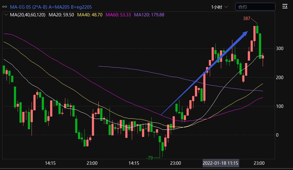The height and width of the screenshot is (170, 293).
Task: Select the MA-EG 05 (2*A-B) contract title
Action: [51, 7]
